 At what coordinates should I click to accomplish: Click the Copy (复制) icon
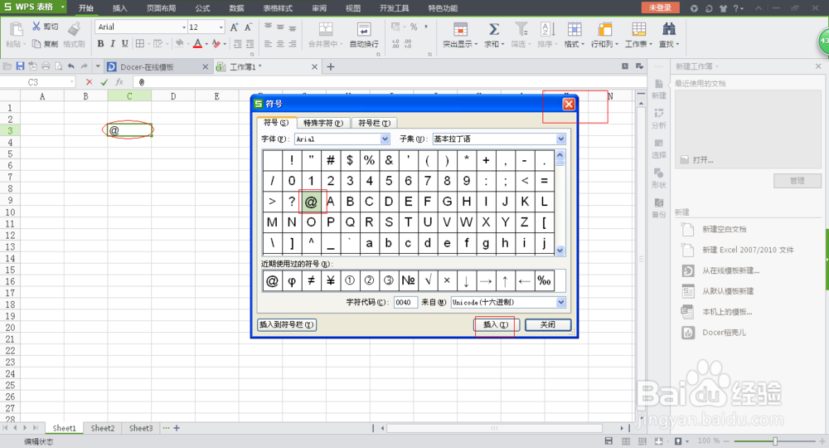coord(36,43)
